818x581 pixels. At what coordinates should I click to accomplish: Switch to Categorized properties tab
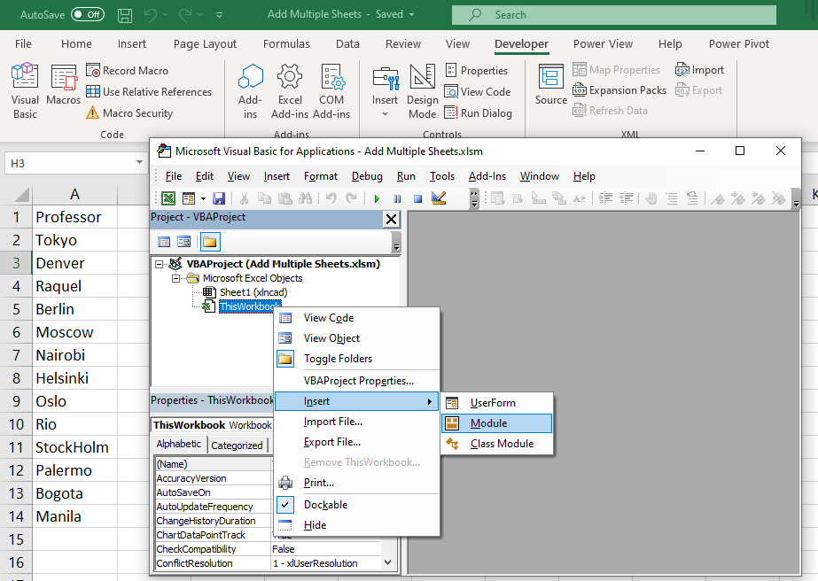tap(237, 445)
